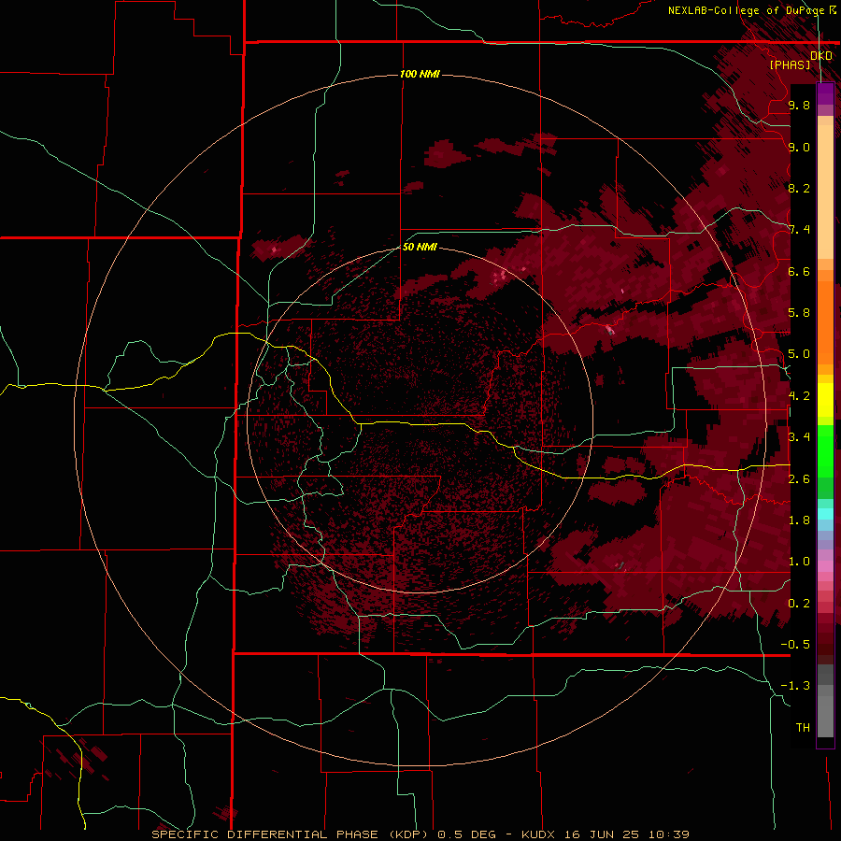The image size is (841, 841).
Task: Click the 1.0 scale value
Action: [799, 562]
